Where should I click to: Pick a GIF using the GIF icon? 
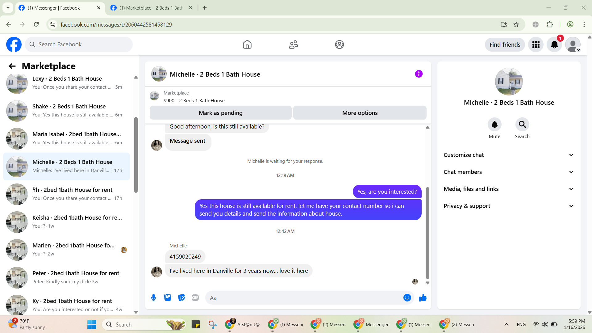click(195, 298)
